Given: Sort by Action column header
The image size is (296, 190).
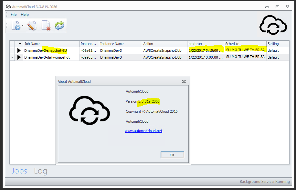Looking at the screenshot, I should coord(164,44).
